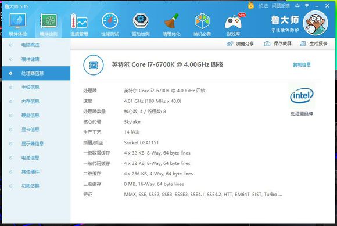Click the 生成报表 generate report button
Screen dimensions: 337x226
click(314, 44)
